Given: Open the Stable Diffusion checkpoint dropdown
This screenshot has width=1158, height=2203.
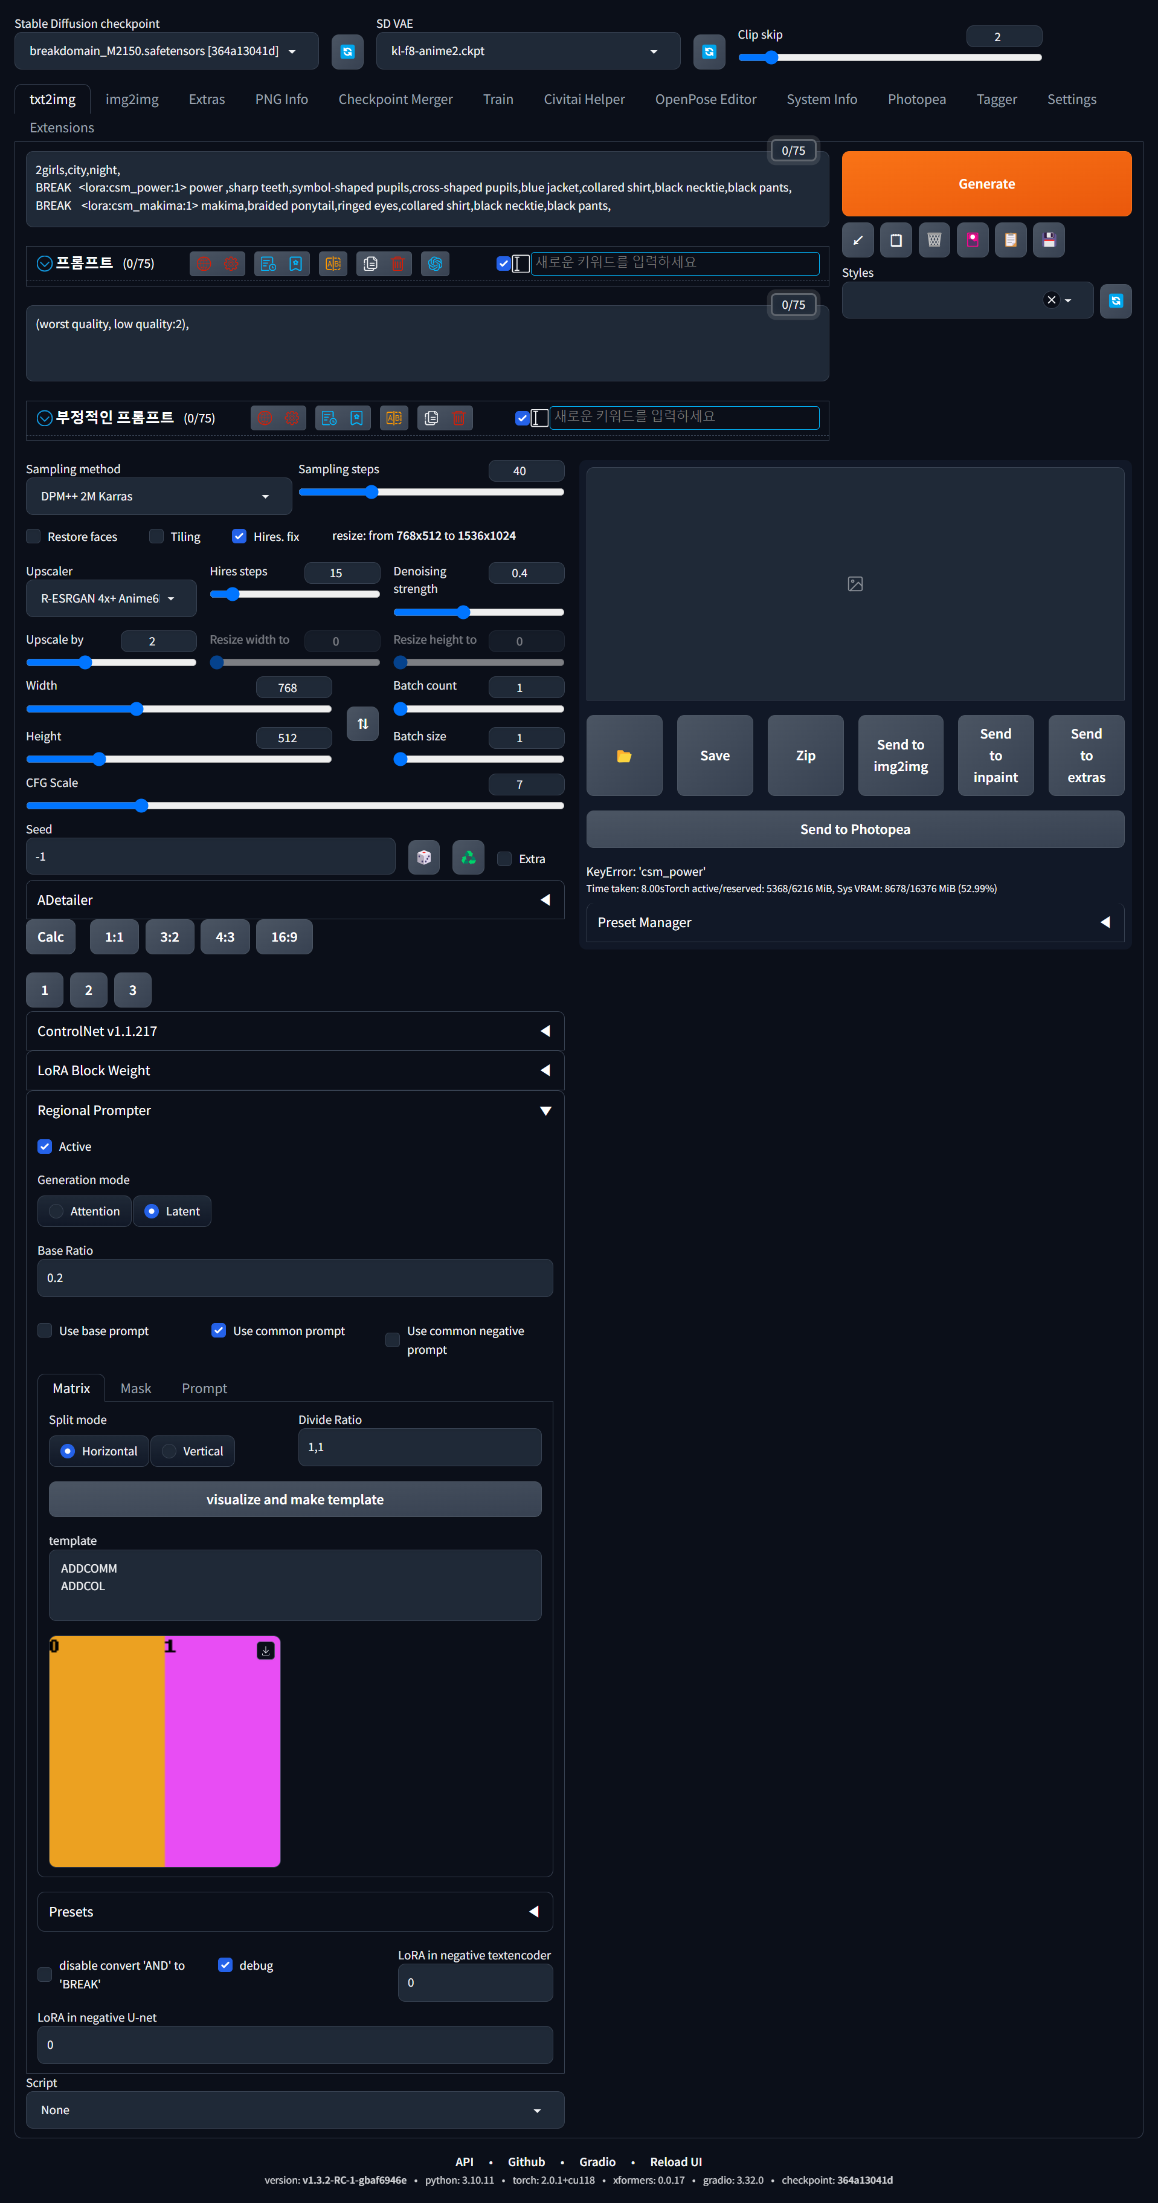Looking at the screenshot, I should (x=167, y=50).
